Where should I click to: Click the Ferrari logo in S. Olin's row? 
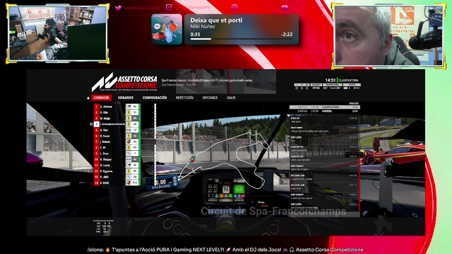(129, 113)
